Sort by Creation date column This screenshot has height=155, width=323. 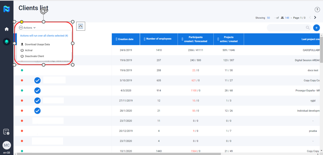click(x=126, y=39)
